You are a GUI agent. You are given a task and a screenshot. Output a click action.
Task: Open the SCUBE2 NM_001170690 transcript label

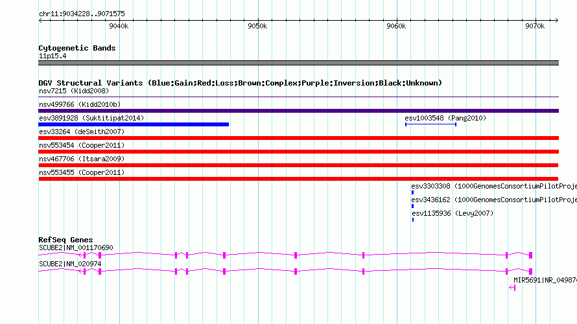[x=76, y=248]
